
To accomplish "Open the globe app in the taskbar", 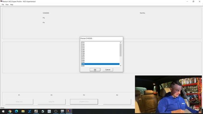I will 43,111.
